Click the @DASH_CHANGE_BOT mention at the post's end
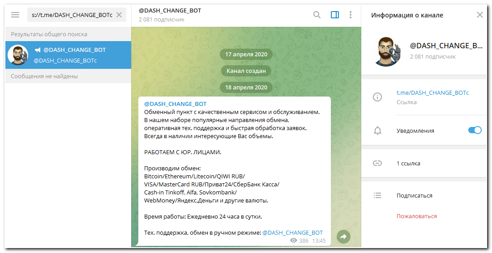 point(292,232)
